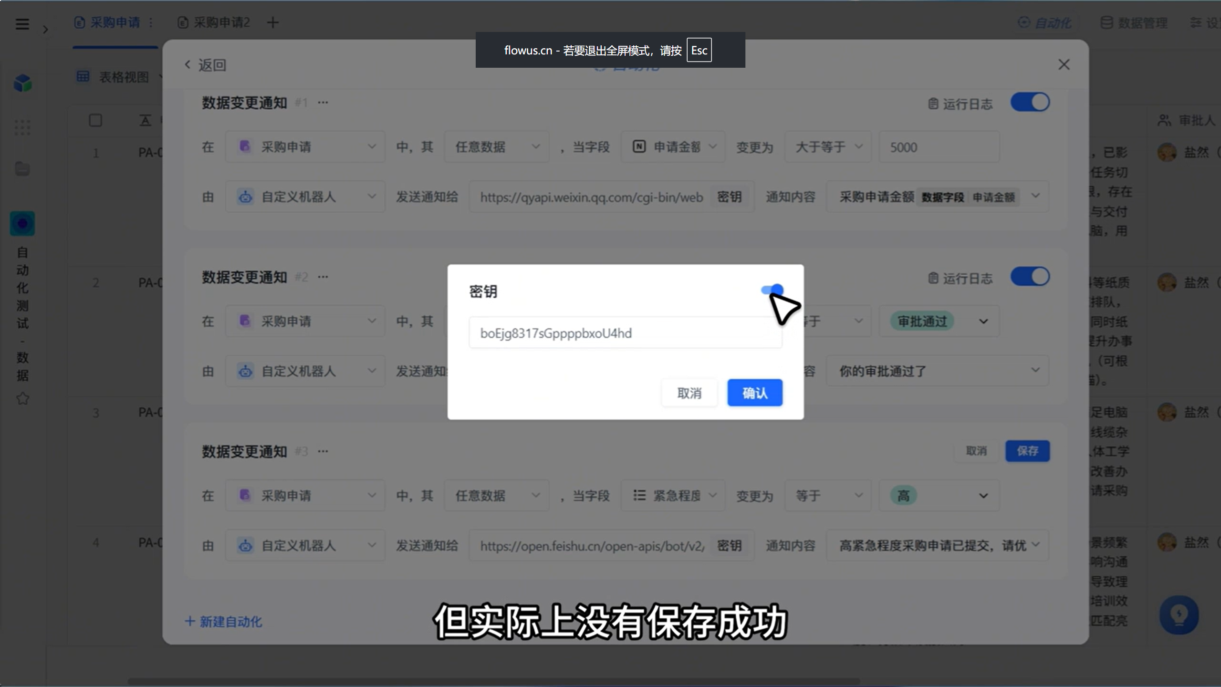The height and width of the screenshot is (687, 1221).
Task: Open 自定义机器人 dropdown in automation #1
Action: pyautogui.click(x=305, y=197)
